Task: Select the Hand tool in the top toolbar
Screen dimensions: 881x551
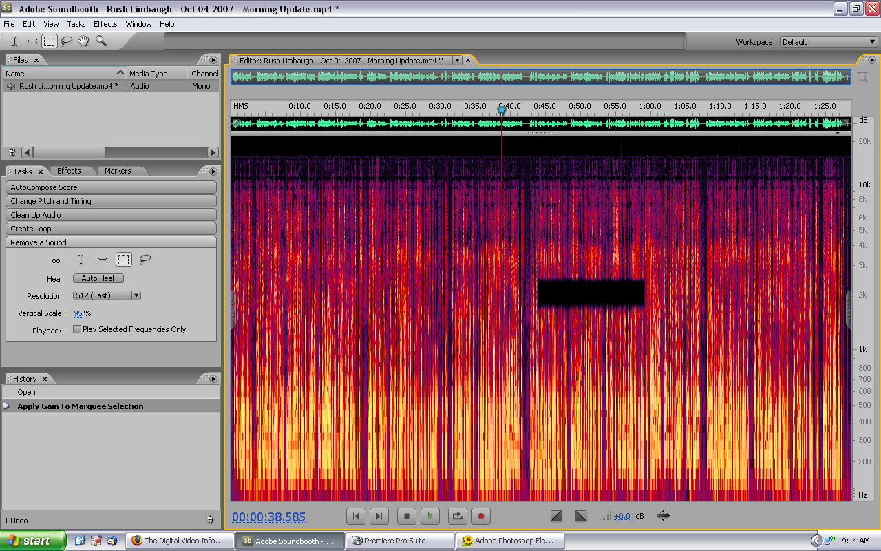Action: pyautogui.click(x=84, y=41)
